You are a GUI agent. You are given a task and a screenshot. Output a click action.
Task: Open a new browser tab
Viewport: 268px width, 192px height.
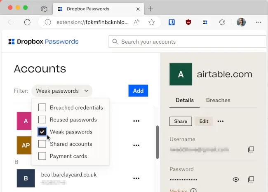coord(150,9)
